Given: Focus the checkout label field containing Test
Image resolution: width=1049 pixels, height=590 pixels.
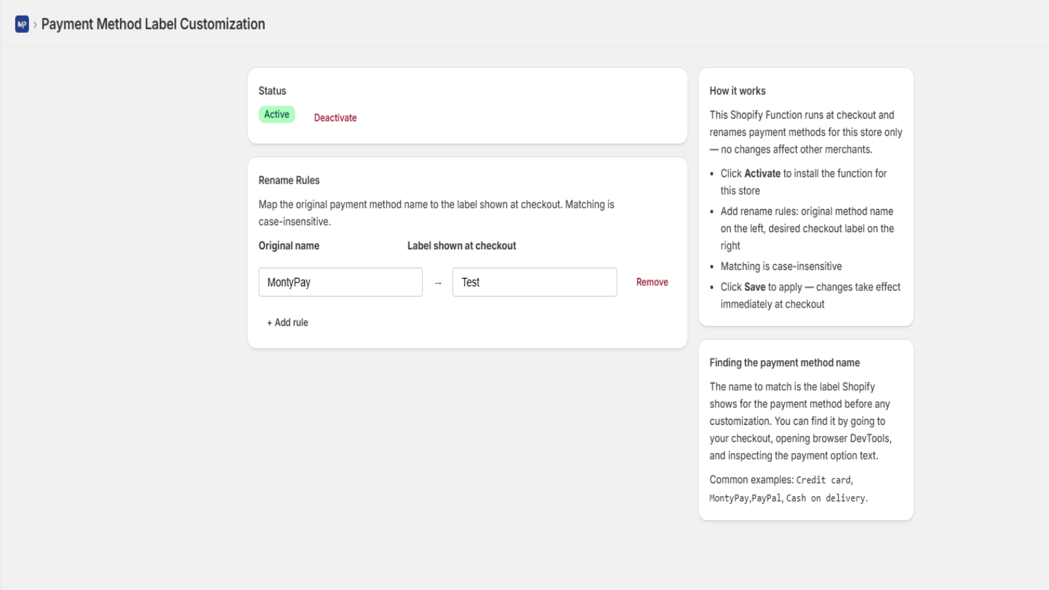Looking at the screenshot, I should [534, 282].
